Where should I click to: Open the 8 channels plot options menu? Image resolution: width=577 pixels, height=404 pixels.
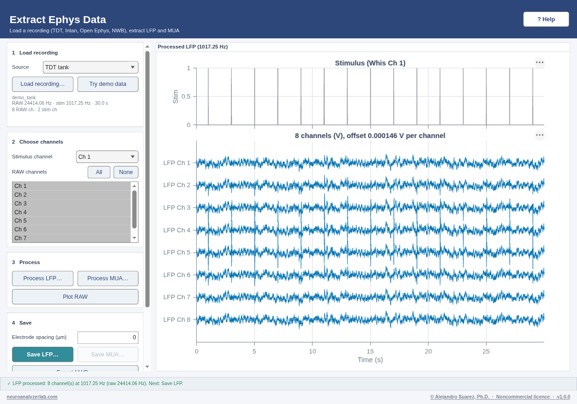click(540, 135)
